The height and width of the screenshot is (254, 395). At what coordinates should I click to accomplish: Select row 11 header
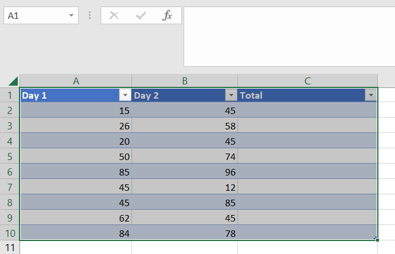point(9,248)
